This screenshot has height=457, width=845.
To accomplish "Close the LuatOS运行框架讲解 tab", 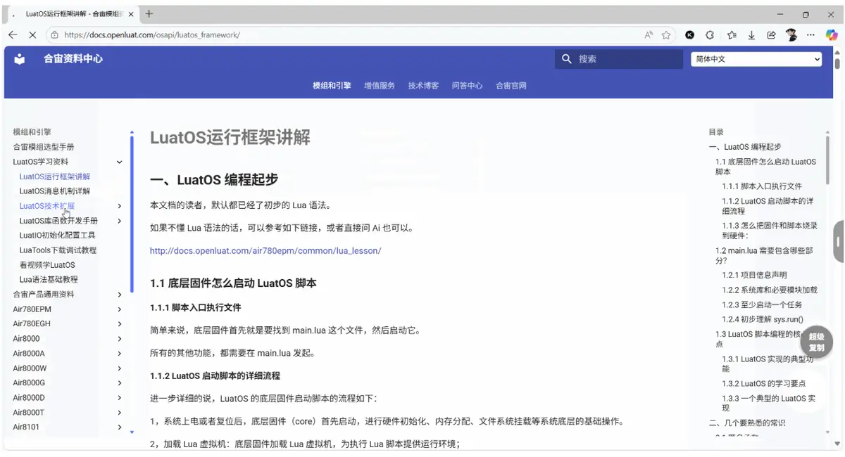I will [x=131, y=14].
